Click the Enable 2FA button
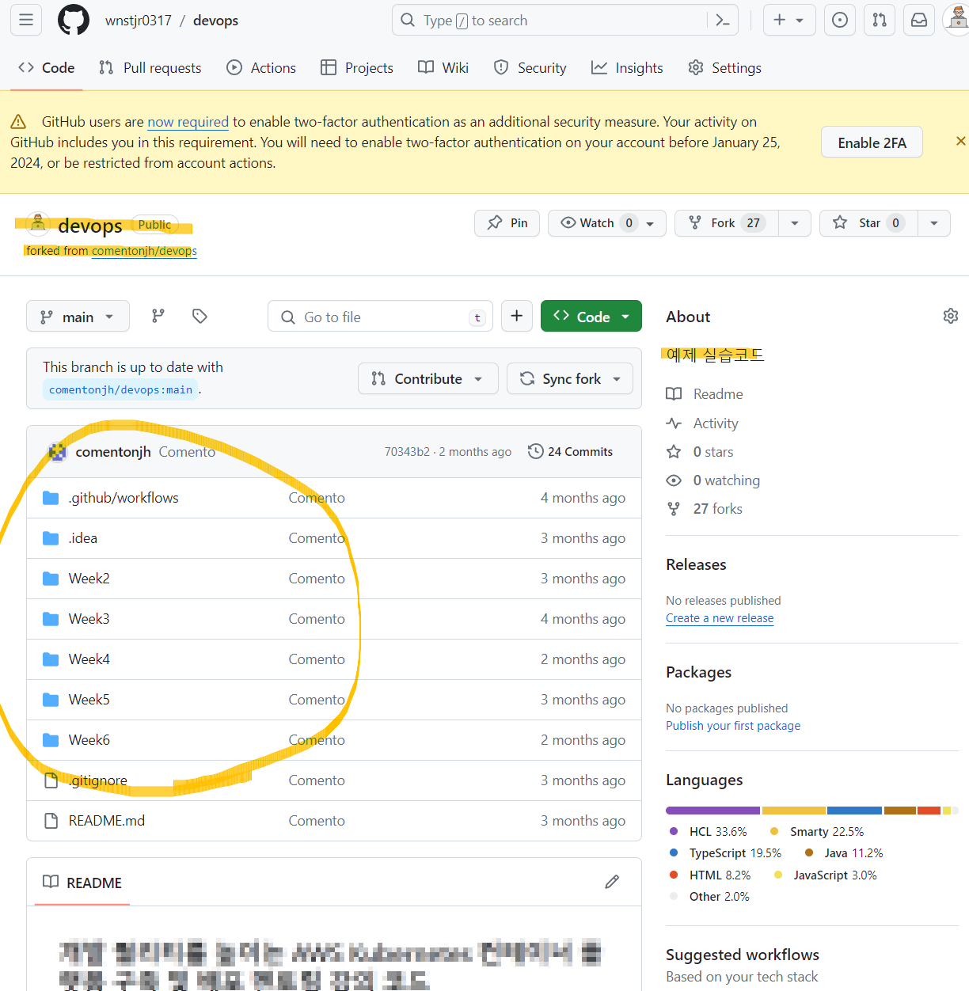Screen dimensions: 969x991 (x=872, y=142)
